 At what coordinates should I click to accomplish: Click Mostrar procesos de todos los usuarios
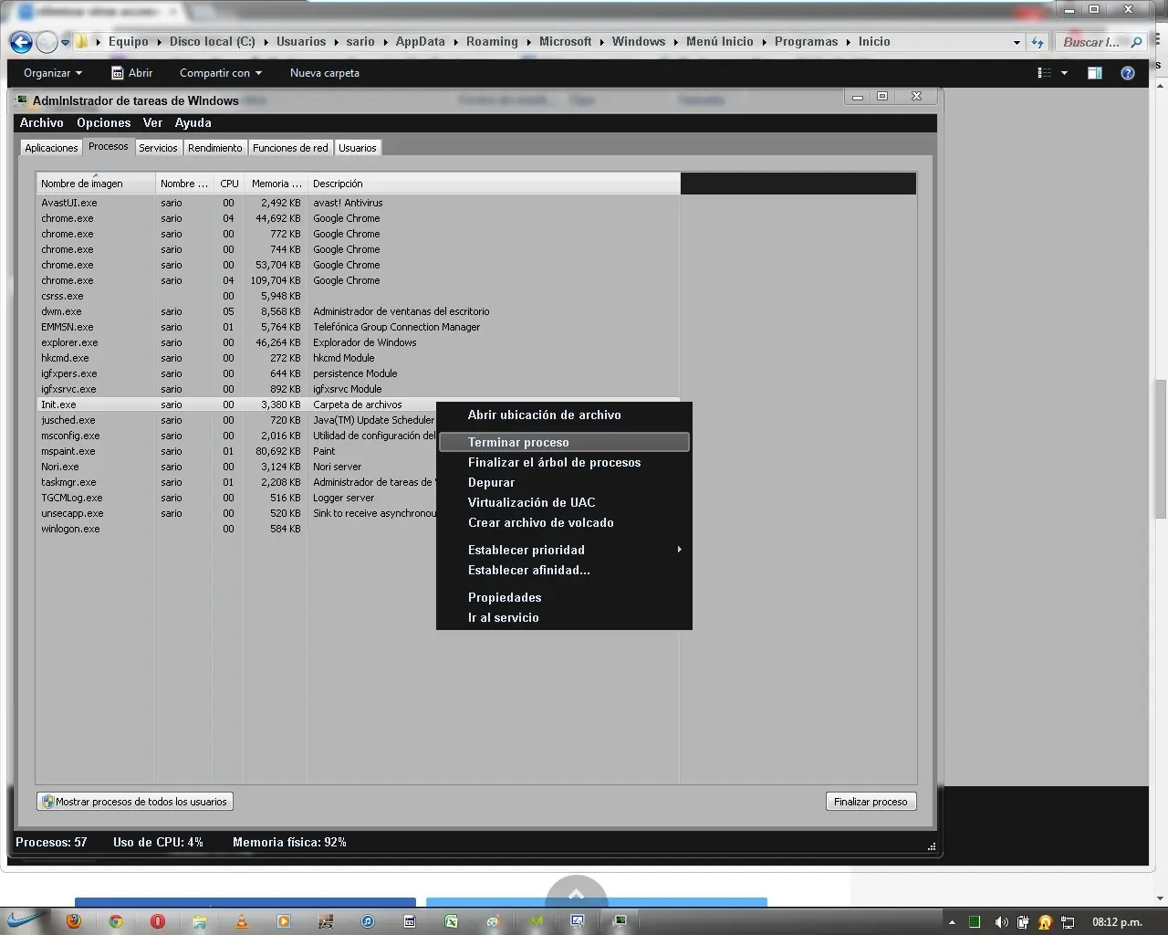(134, 802)
